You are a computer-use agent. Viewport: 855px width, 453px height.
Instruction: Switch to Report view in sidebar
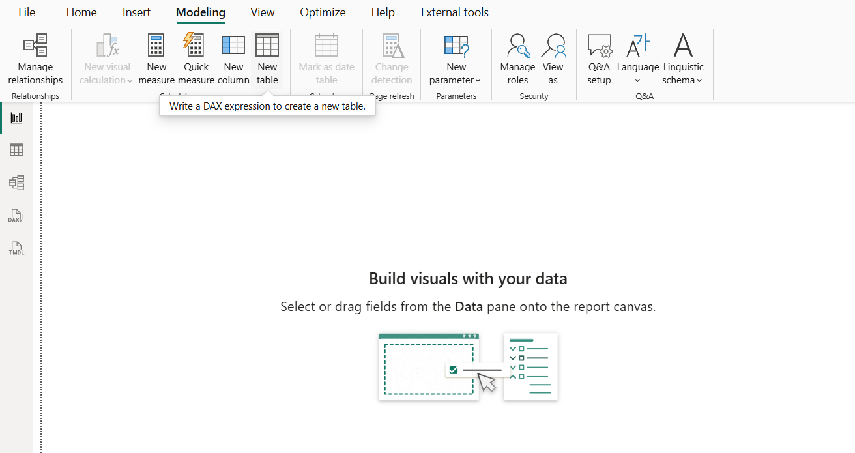[x=16, y=118]
